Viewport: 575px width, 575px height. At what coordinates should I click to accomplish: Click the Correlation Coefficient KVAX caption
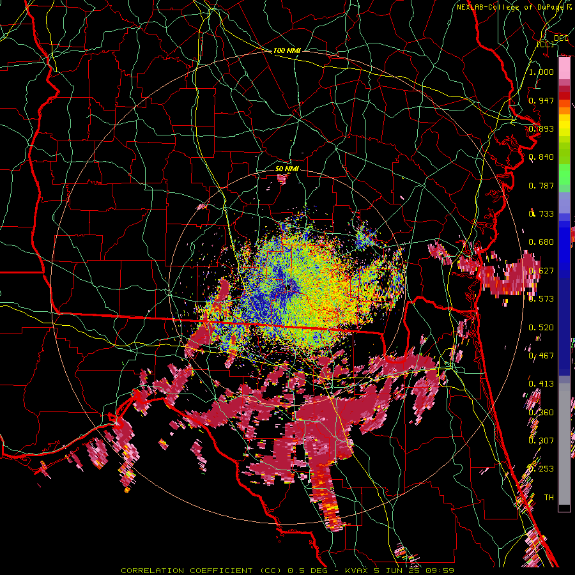click(x=287, y=571)
